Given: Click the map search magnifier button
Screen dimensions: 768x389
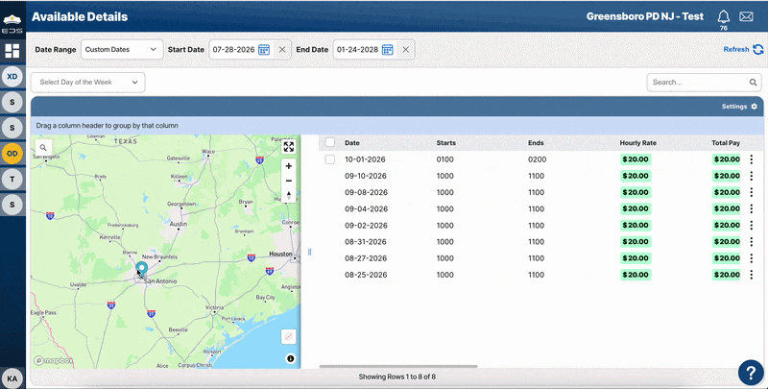Looking at the screenshot, I should pyautogui.click(x=43, y=147).
